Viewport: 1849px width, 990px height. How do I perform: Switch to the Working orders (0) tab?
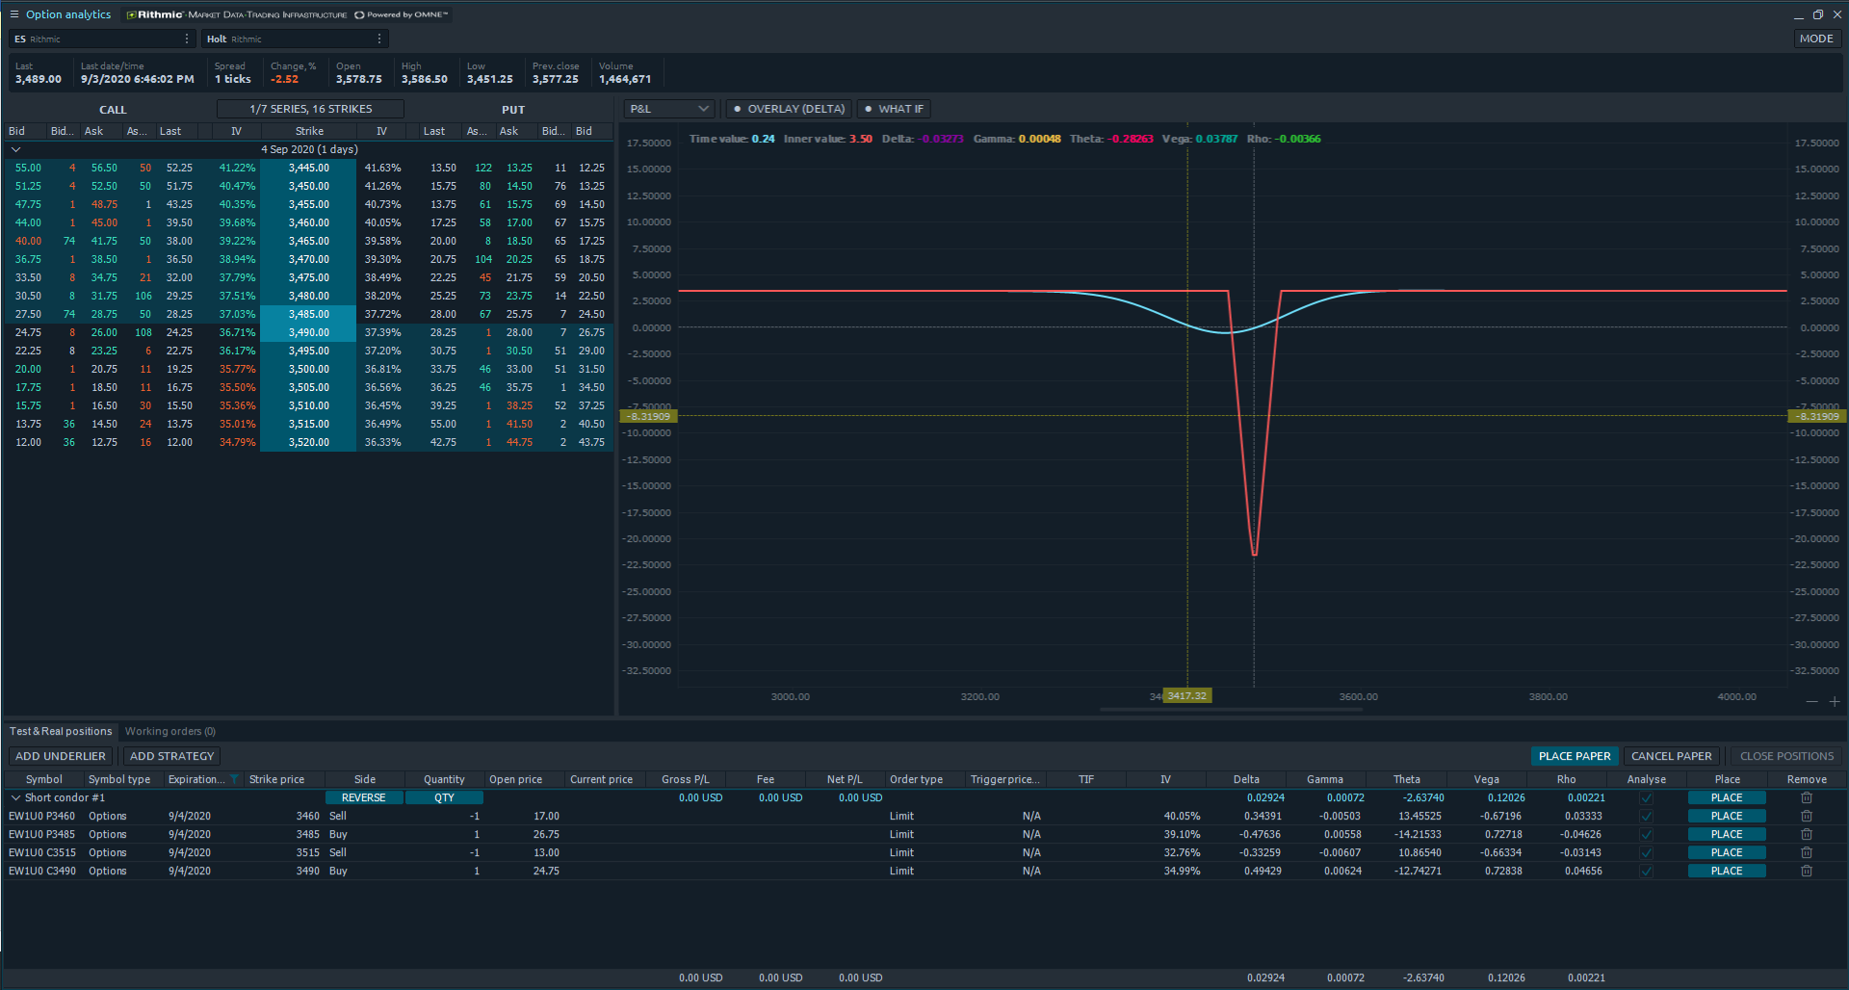[x=170, y=731]
